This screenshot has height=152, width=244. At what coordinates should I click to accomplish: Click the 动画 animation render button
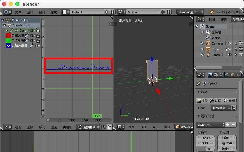pos(216,101)
